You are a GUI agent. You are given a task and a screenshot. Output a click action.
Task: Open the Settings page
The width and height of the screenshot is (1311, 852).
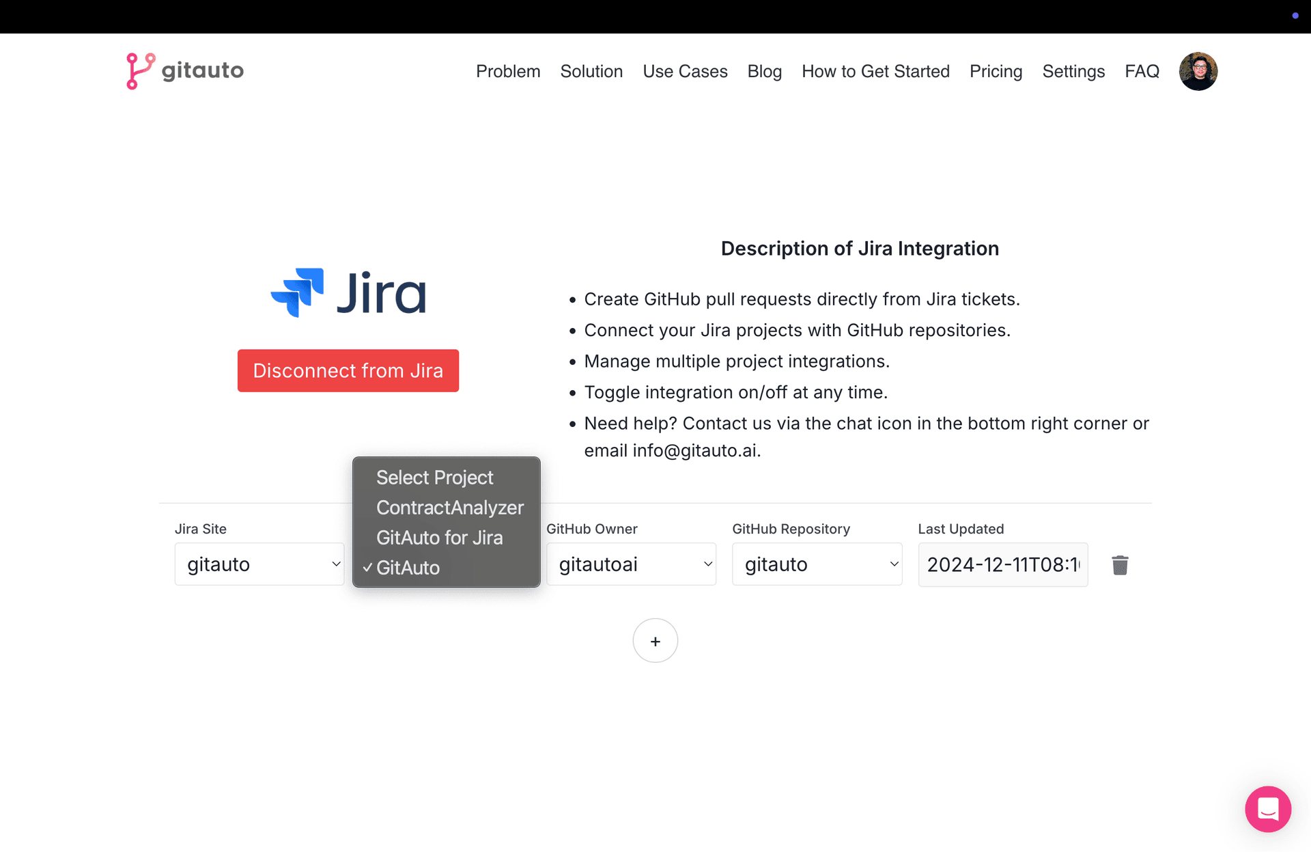click(1073, 71)
